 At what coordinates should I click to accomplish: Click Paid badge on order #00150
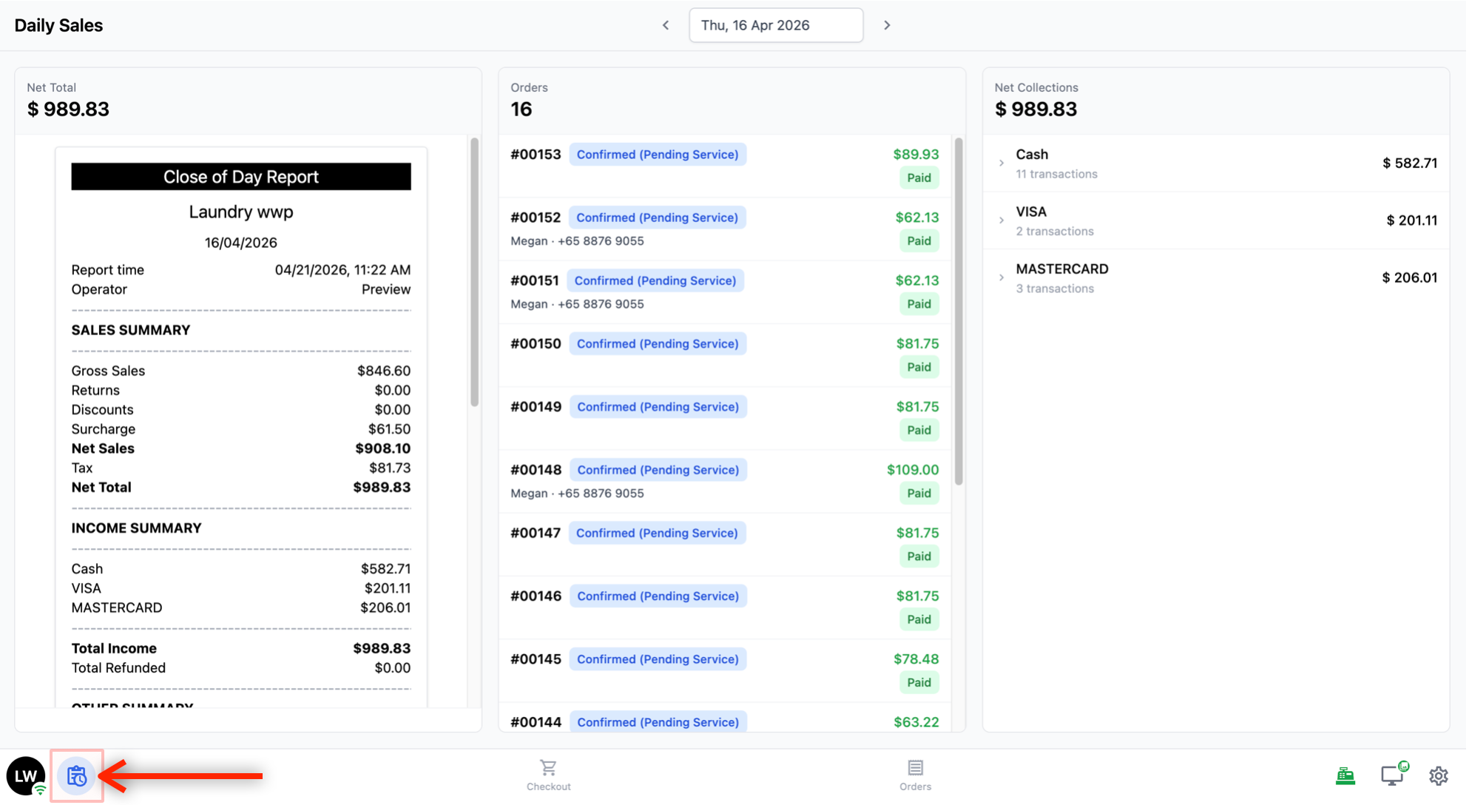919,367
